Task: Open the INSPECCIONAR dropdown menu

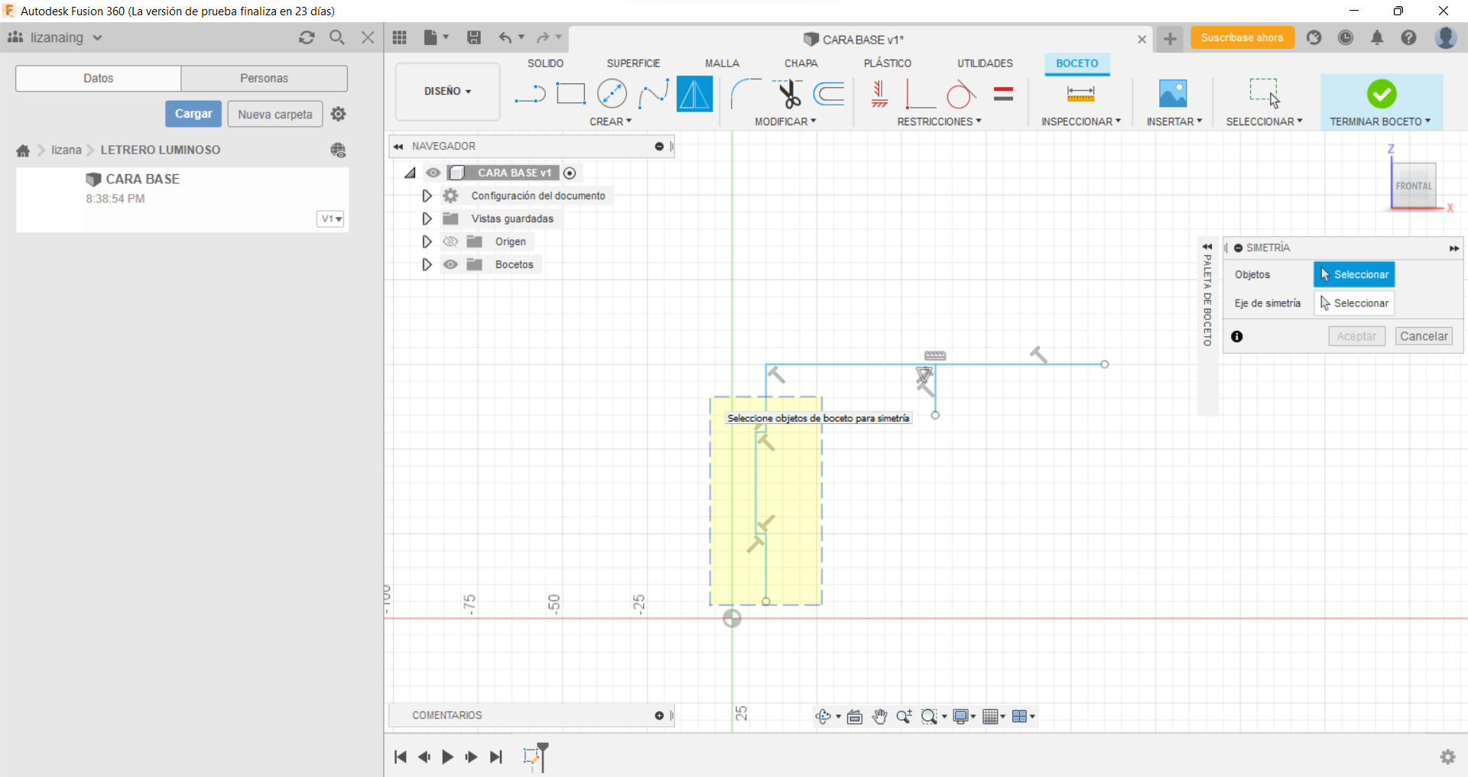Action: (1081, 121)
